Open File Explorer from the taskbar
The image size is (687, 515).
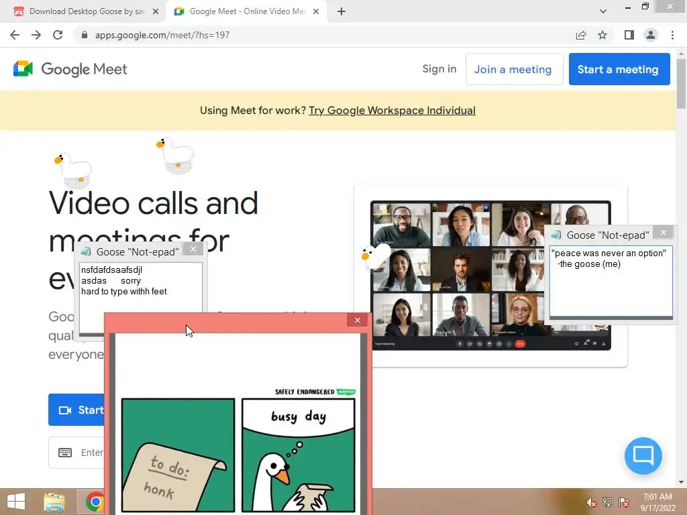pos(54,502)
